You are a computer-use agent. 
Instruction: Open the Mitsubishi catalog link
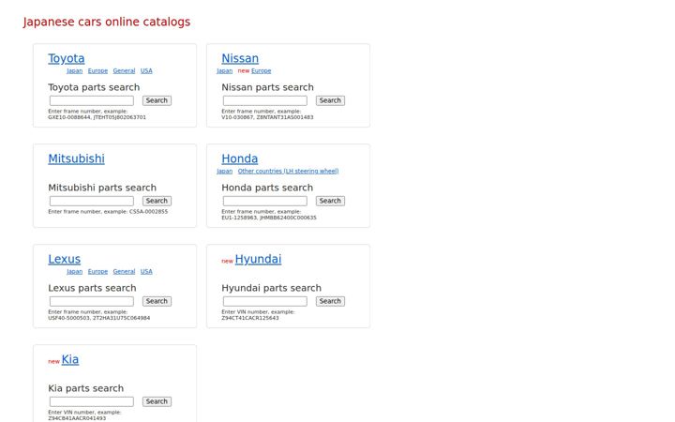click(76, 158)
